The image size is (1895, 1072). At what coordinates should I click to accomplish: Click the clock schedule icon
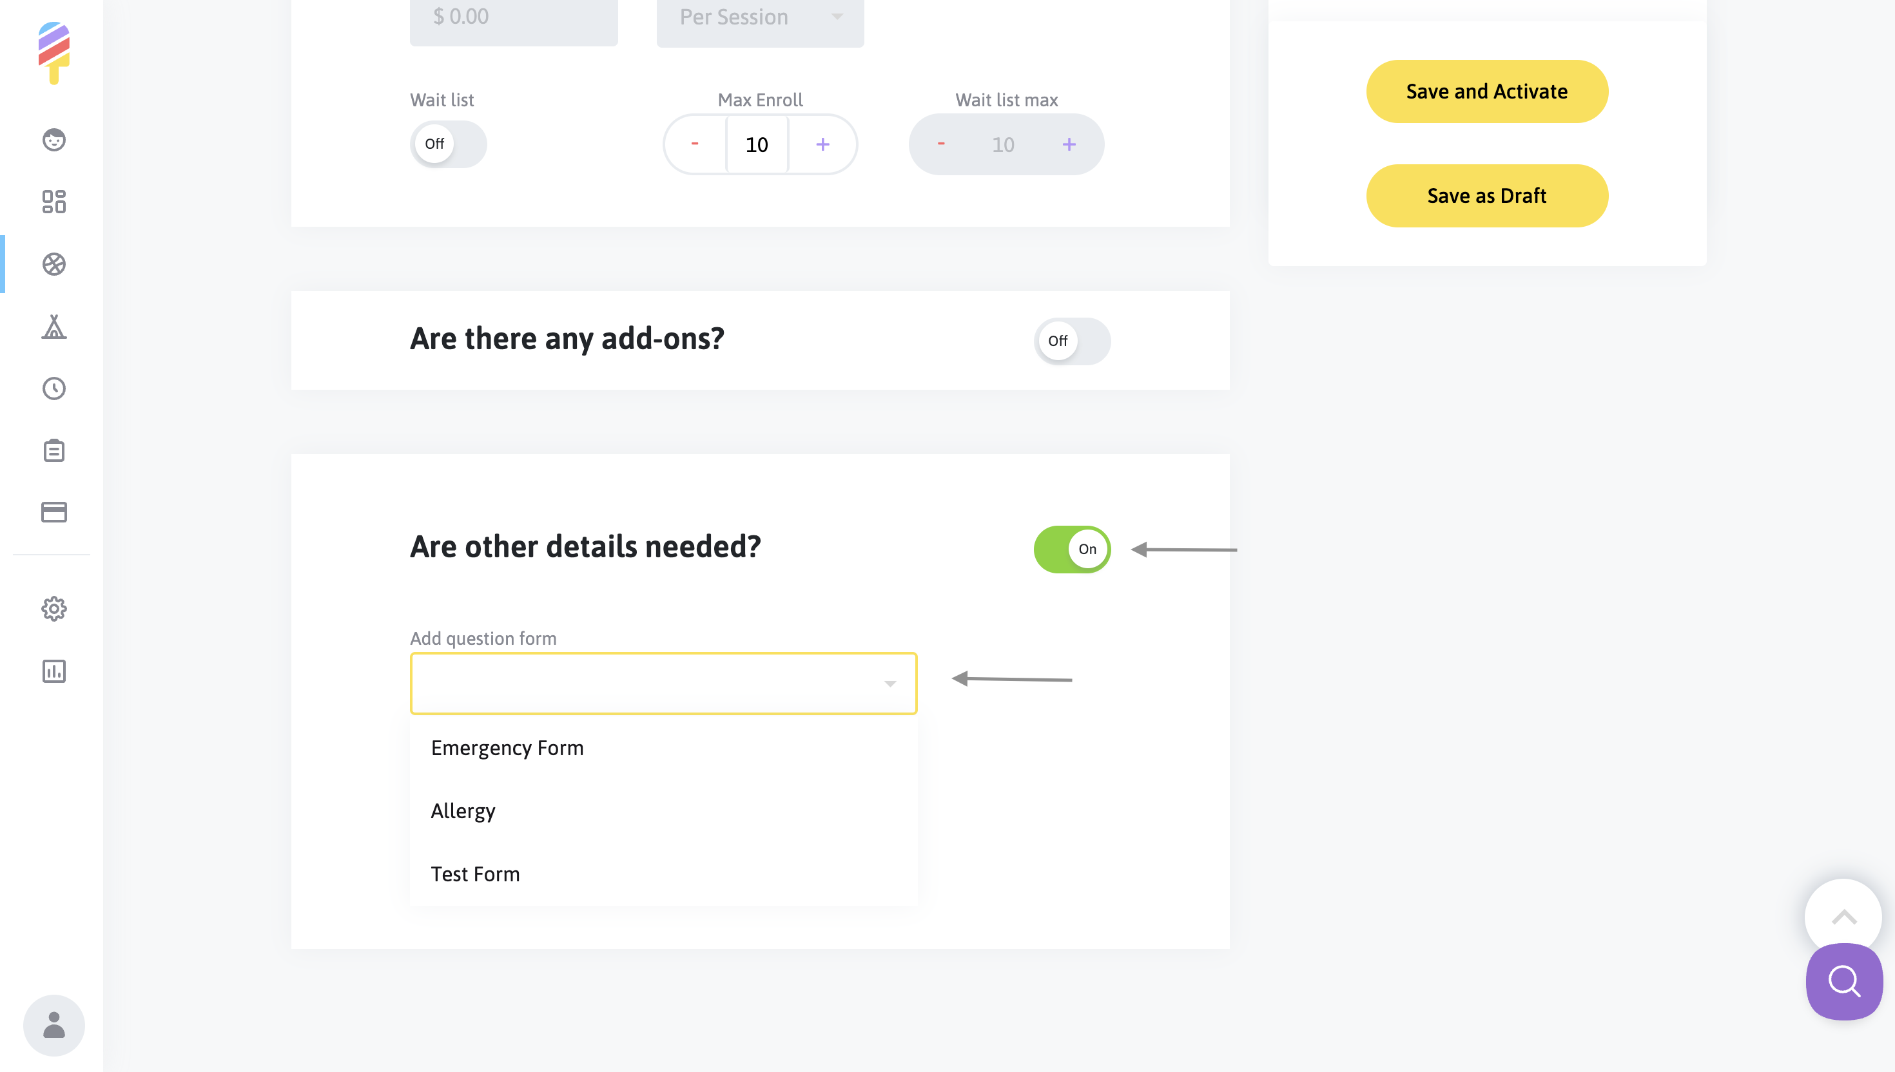(x=53, y=388)
